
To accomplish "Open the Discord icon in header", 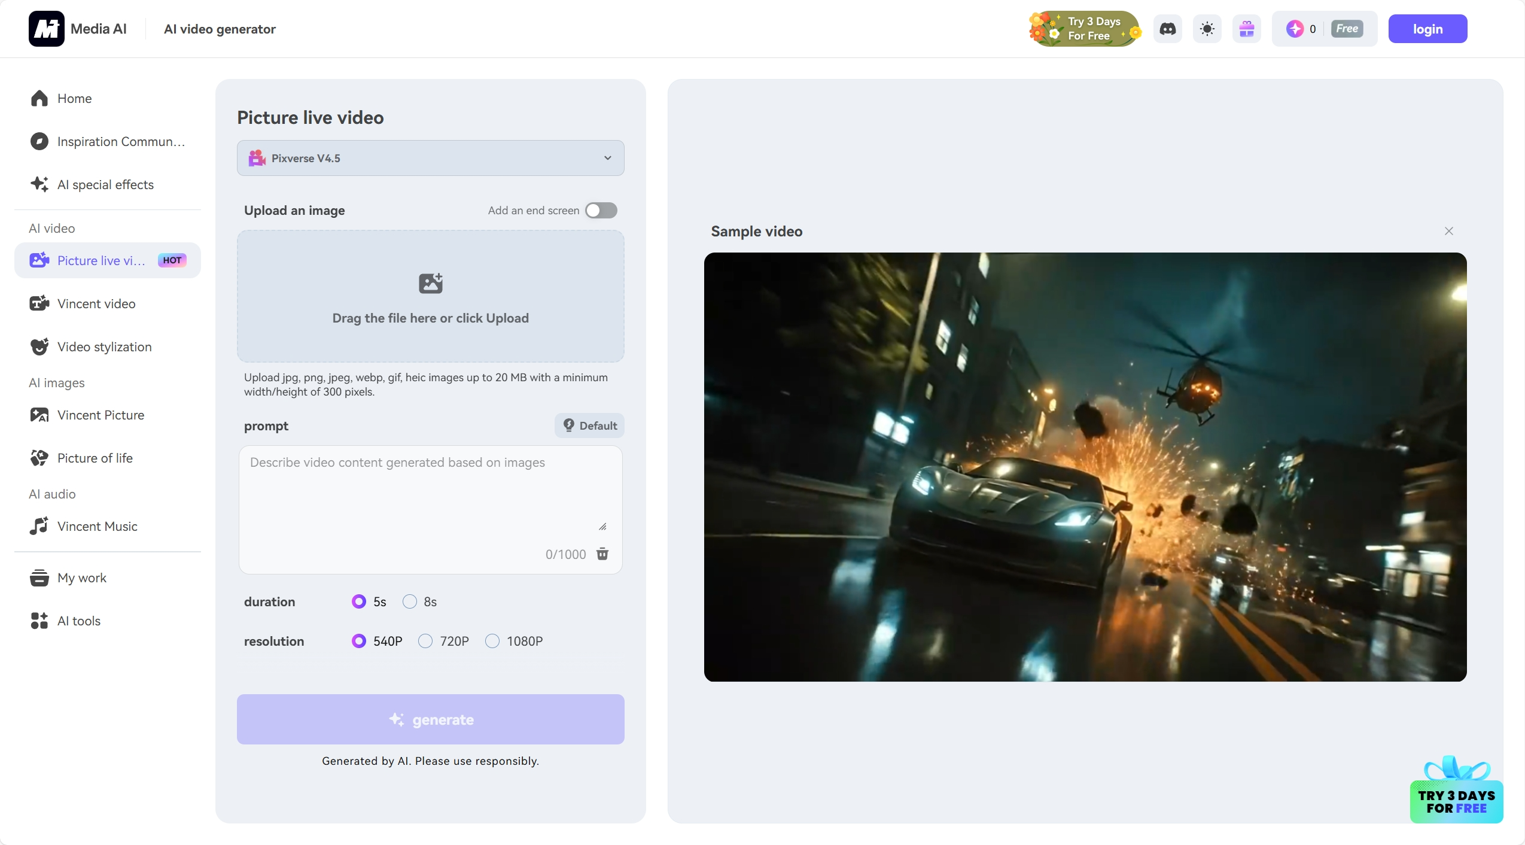I will pyautogui.click(x=1167, y=29).
